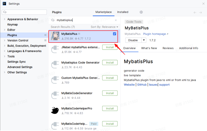Click the forward navigation arrow

point(200,13)
